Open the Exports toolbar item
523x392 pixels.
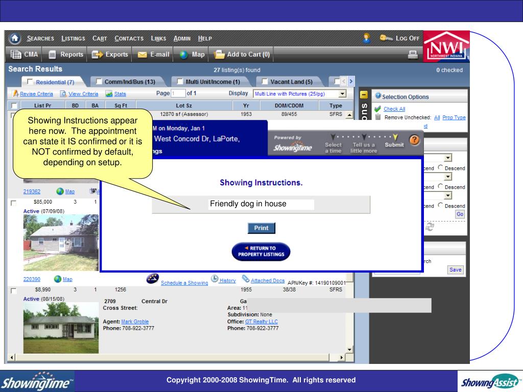pyautogui.click(x=110, y=54)
